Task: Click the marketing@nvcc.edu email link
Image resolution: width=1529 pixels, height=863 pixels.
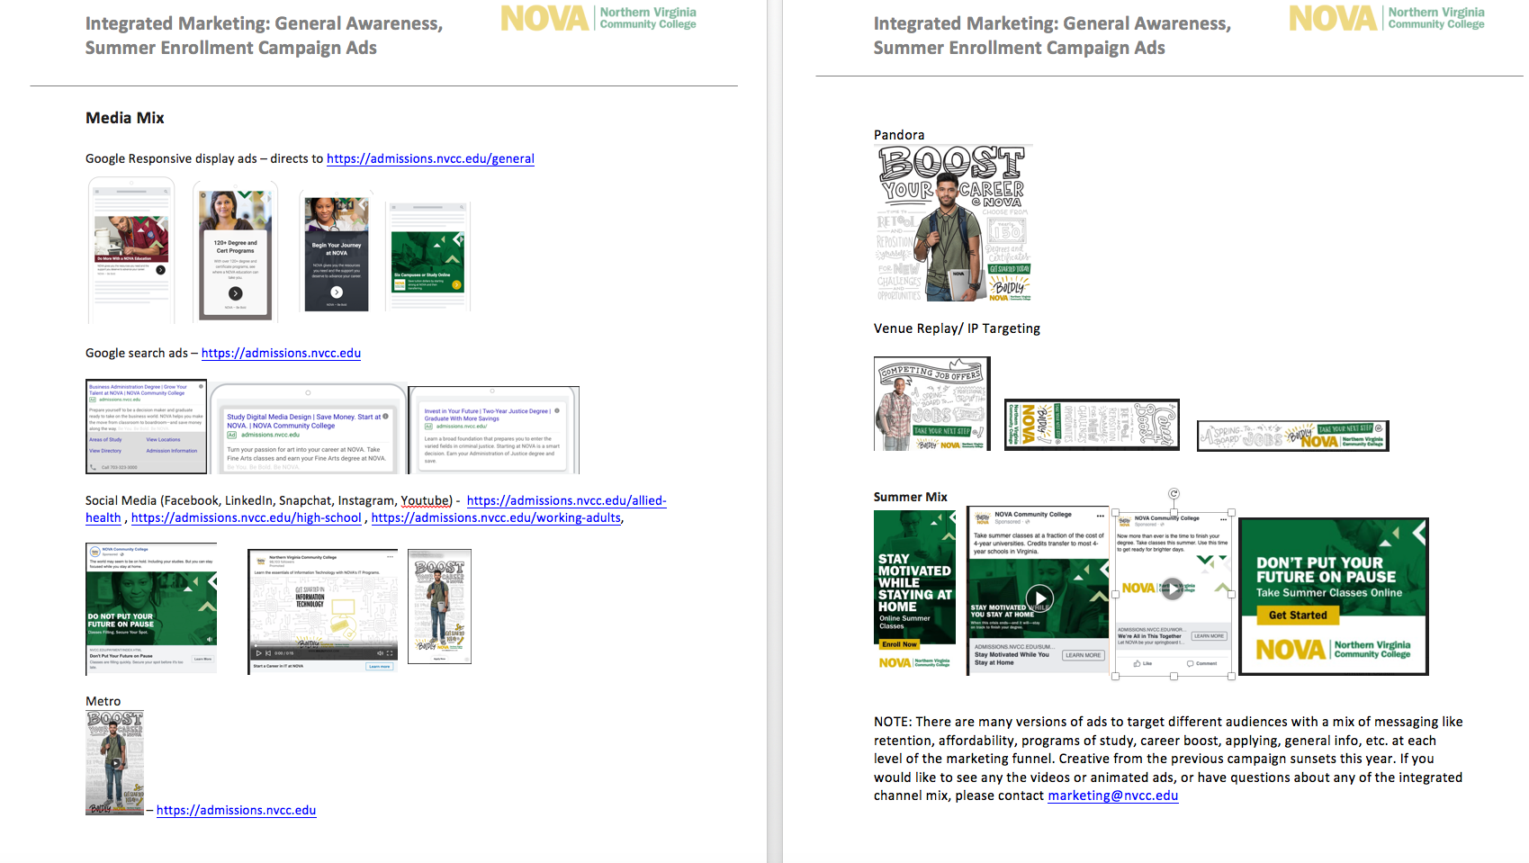Action: click(1112, 796)
